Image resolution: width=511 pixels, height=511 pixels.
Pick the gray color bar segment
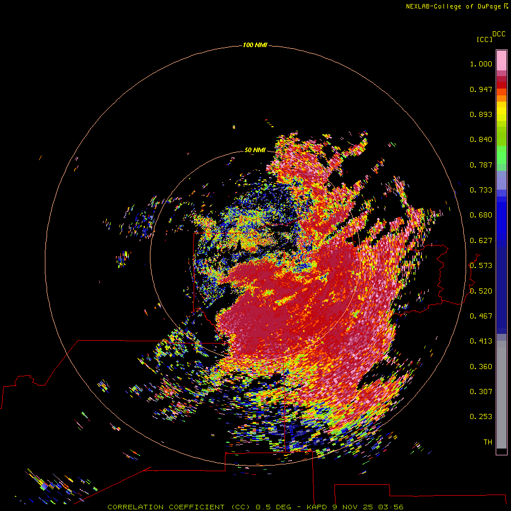coord(501,397)
